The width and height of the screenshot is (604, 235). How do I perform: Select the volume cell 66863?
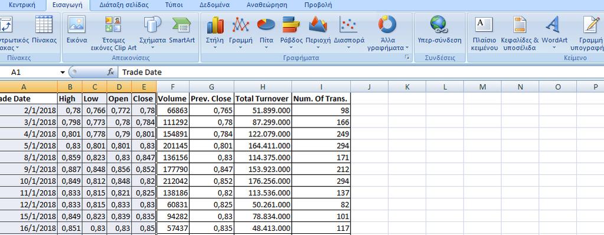[172, 110]
